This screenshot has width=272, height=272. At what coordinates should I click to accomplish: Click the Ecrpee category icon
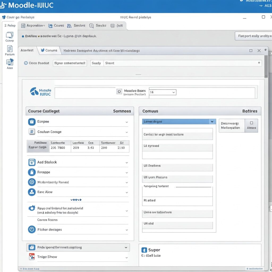pyautogui.click(x=32, y=122)
